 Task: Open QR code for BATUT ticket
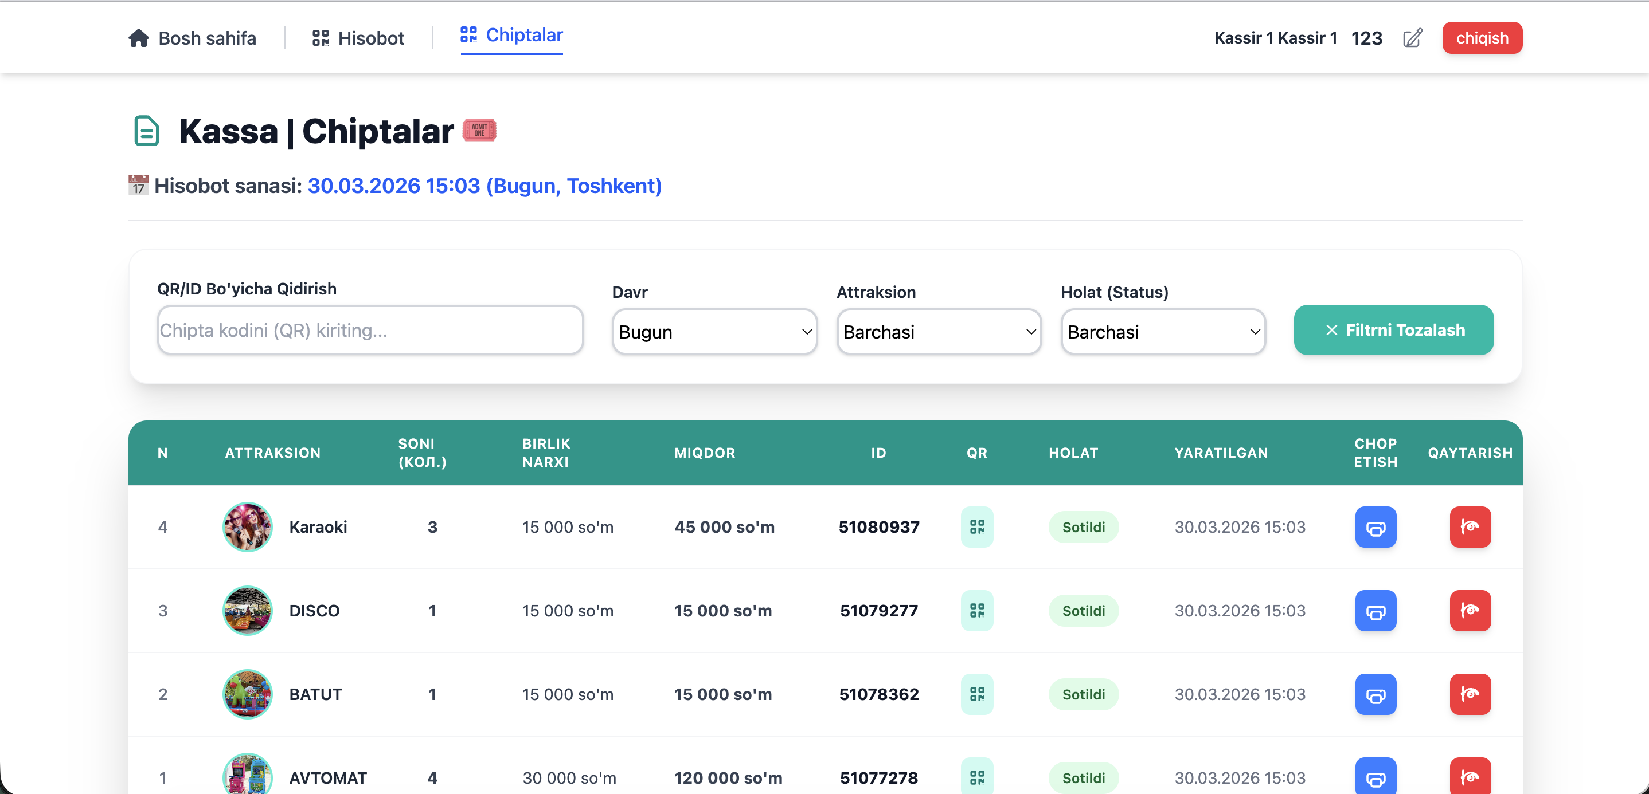(976, 694)
